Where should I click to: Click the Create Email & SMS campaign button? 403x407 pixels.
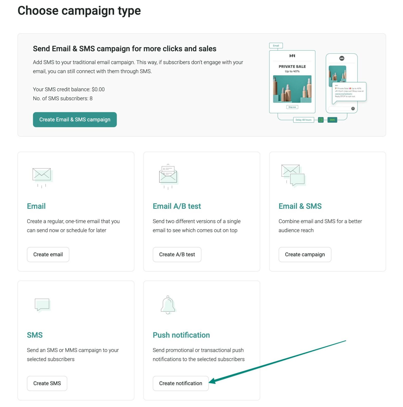coord(75,119)
